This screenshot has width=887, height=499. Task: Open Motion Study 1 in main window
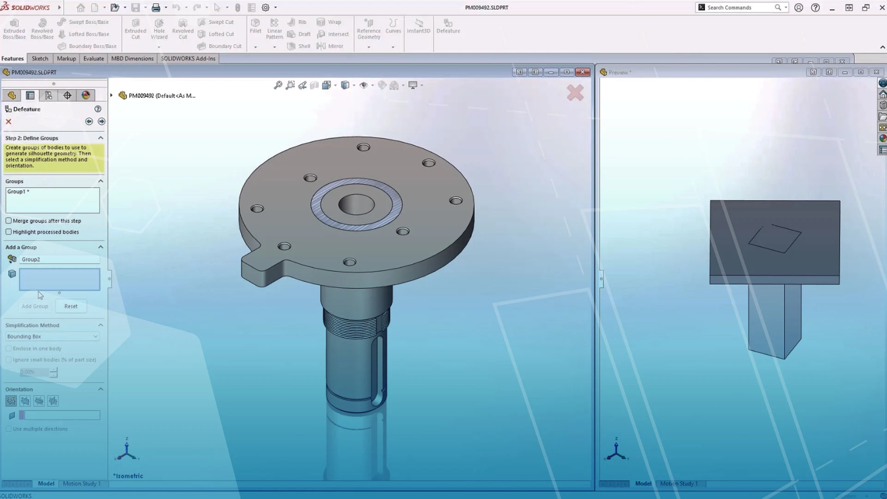(81, 484)
